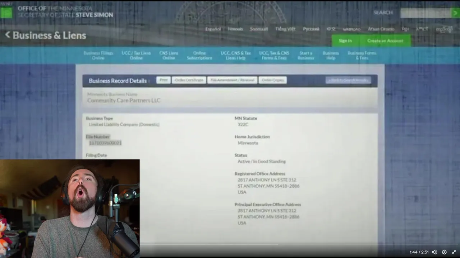Image resolution: width=460 pixels, height=258 pixels.
Task: Click Principal Executive Office Address heading
Action: click(x=268, y=204)
